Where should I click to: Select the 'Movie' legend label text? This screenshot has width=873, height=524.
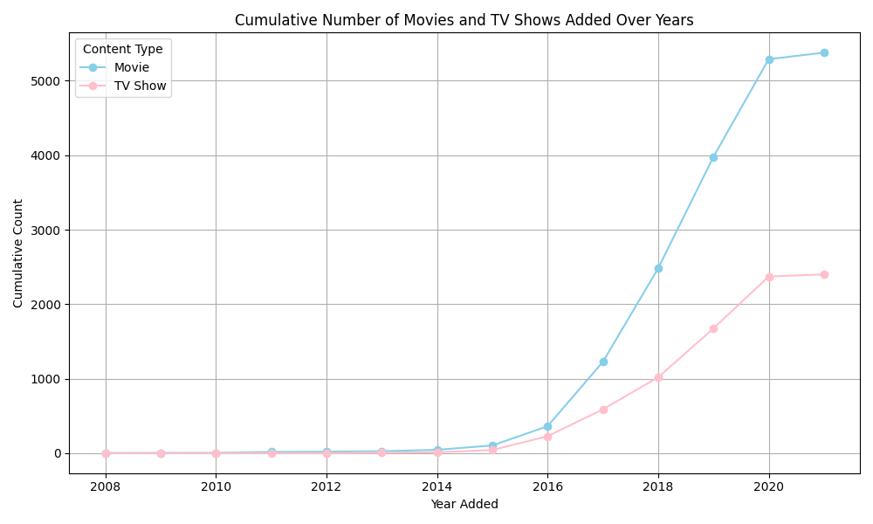click(132, 67)
